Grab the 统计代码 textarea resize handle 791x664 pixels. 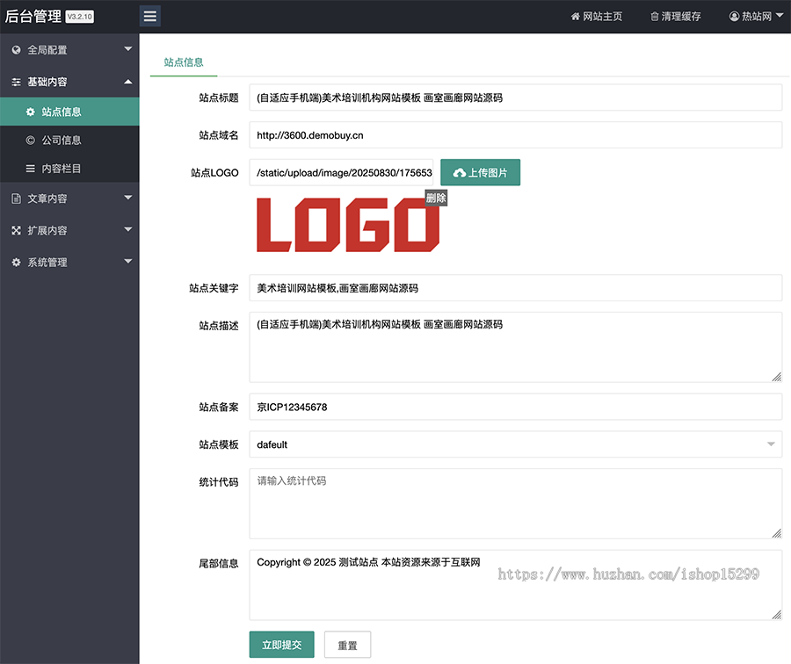[x=777, y=533]
